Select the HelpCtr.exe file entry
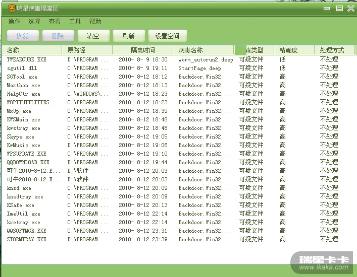This screenshot has height=277, width=357. pyautogui.click(x=23, y=94)
